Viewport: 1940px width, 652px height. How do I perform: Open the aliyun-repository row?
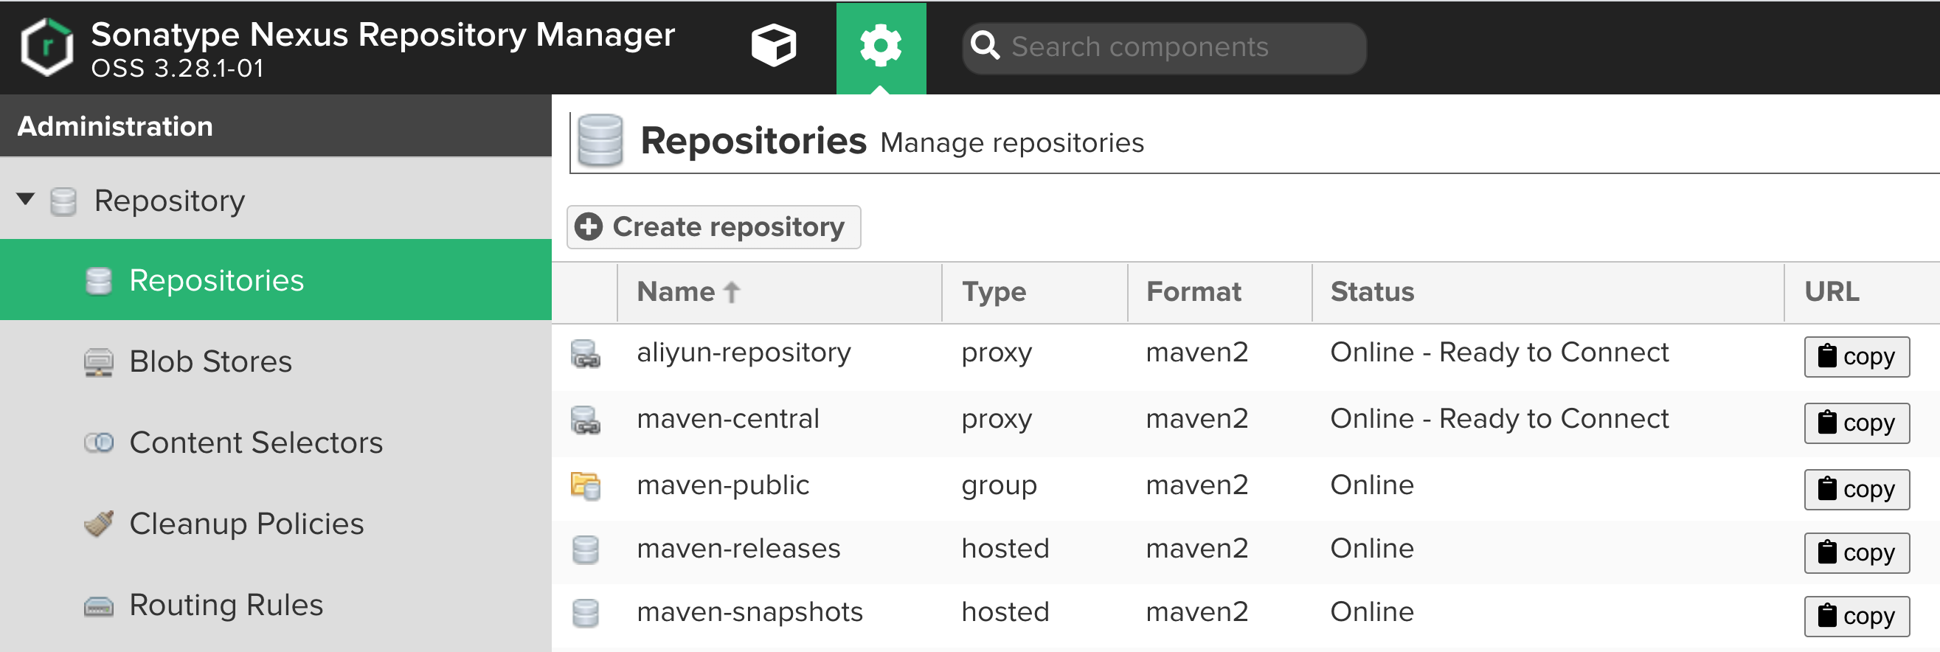[1246, 356]
